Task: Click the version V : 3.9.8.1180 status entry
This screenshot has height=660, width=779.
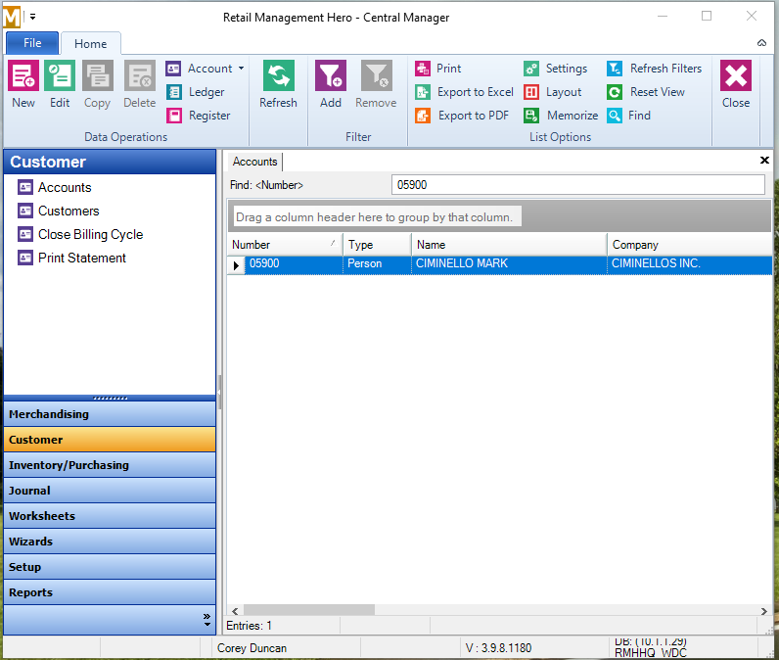Action: pos(498,648)
